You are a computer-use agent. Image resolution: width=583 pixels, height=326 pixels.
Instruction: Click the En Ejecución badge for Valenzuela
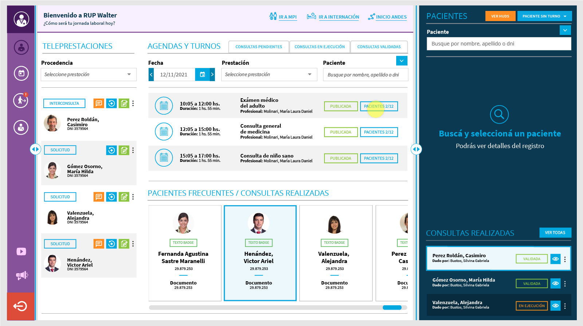pos(532,306)
